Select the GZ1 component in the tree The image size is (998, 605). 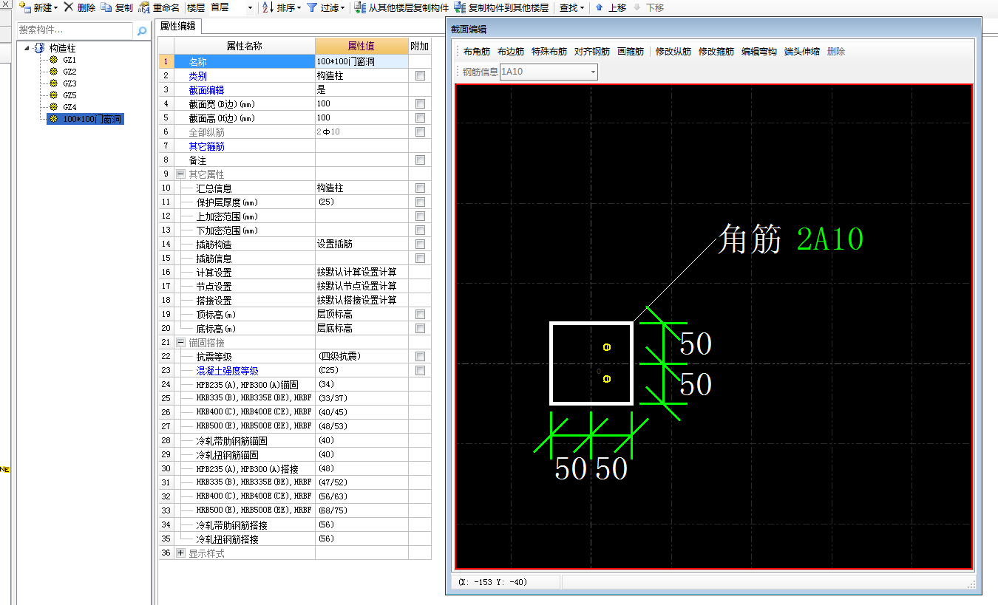[x=69, y=60]
